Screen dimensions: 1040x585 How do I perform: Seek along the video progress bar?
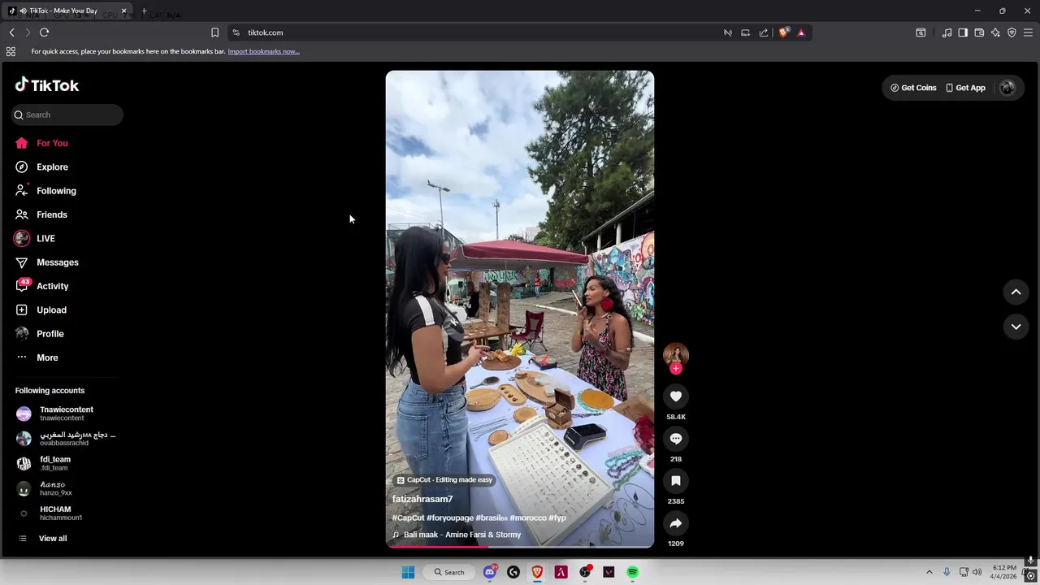(520, 546)
